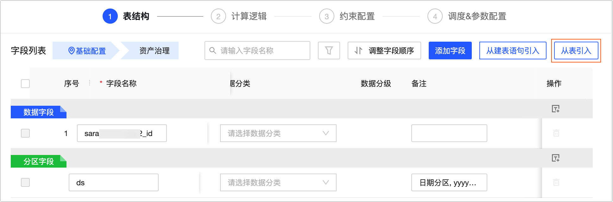Click the filter funnel icon
Image resolution: width=613 pixels, height=202 pixels.
click(x=329, y=50)
